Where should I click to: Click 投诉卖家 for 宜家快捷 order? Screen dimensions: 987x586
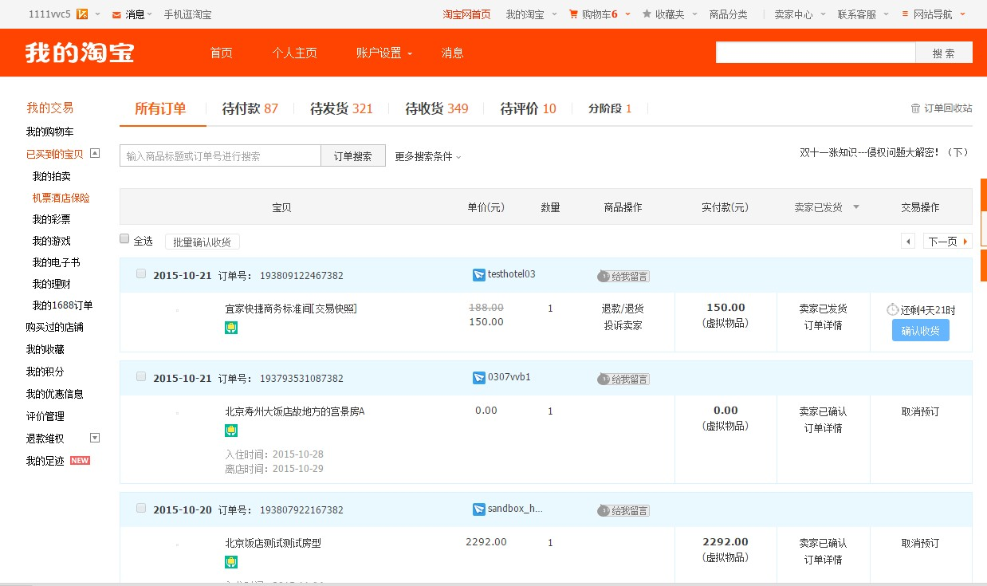(623, 325)
